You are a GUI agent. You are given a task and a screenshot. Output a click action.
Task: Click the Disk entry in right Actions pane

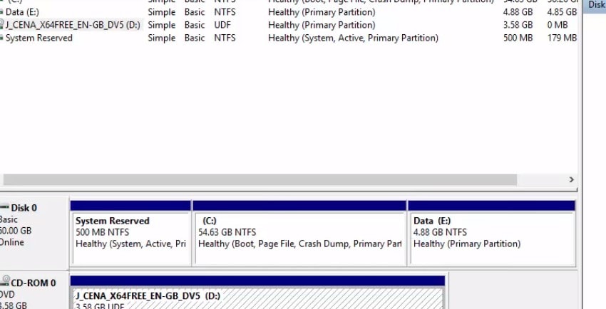click(595, 6)
